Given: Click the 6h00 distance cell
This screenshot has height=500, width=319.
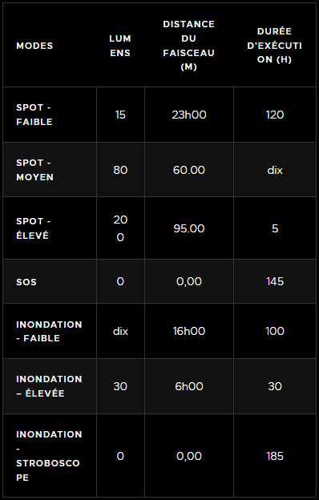Looking at the screenshot, I should click(189, 386).
